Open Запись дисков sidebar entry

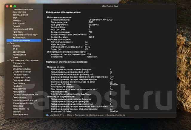point(20,15)
